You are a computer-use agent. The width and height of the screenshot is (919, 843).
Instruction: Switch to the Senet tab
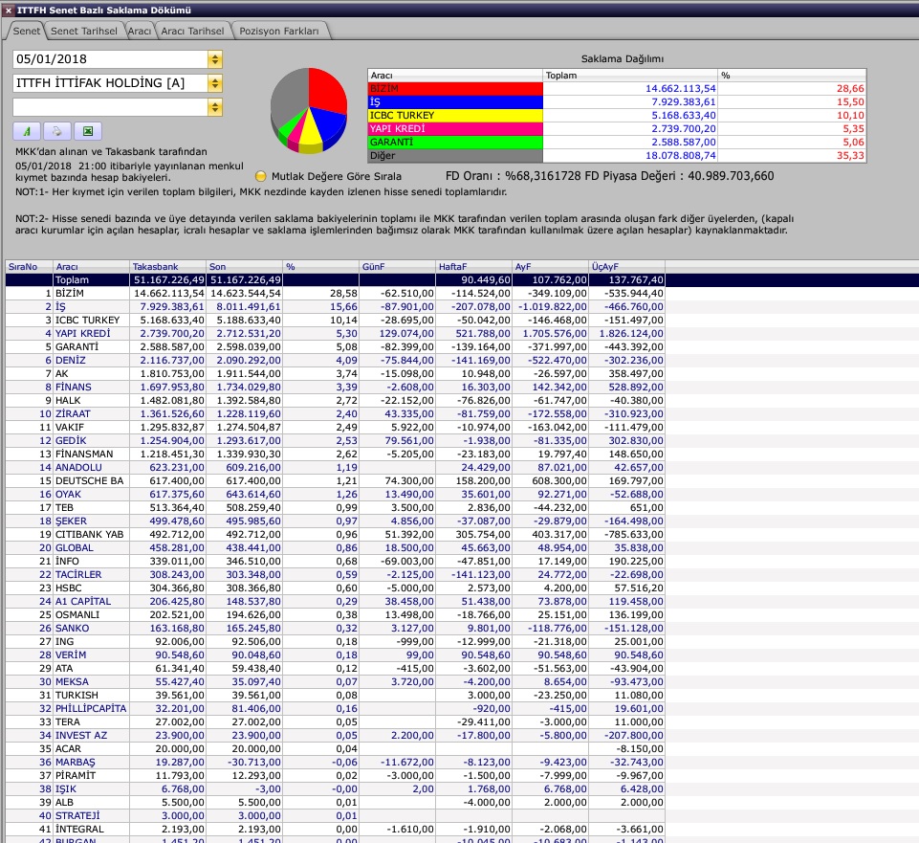(27, 31)
